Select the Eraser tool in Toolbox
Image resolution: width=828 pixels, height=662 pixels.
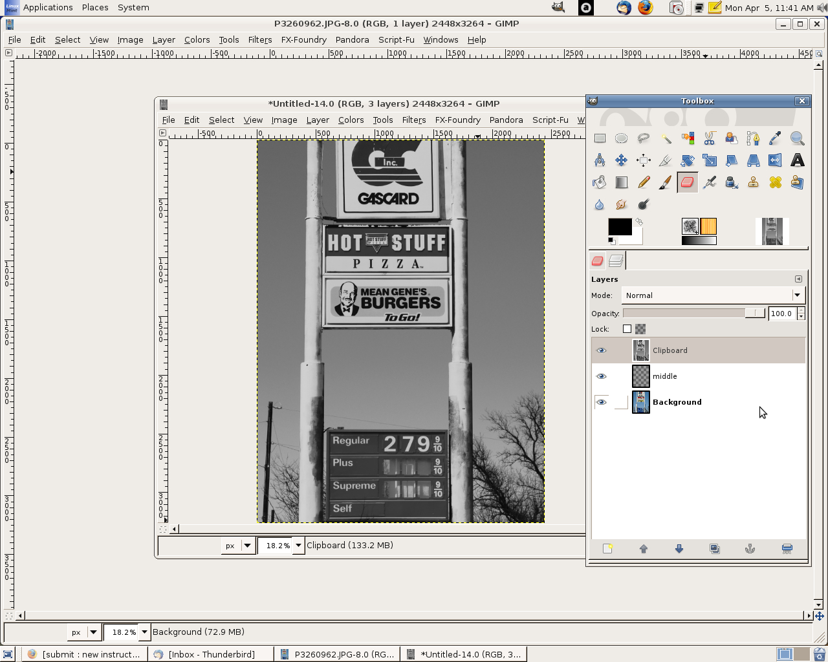point(688,182)
